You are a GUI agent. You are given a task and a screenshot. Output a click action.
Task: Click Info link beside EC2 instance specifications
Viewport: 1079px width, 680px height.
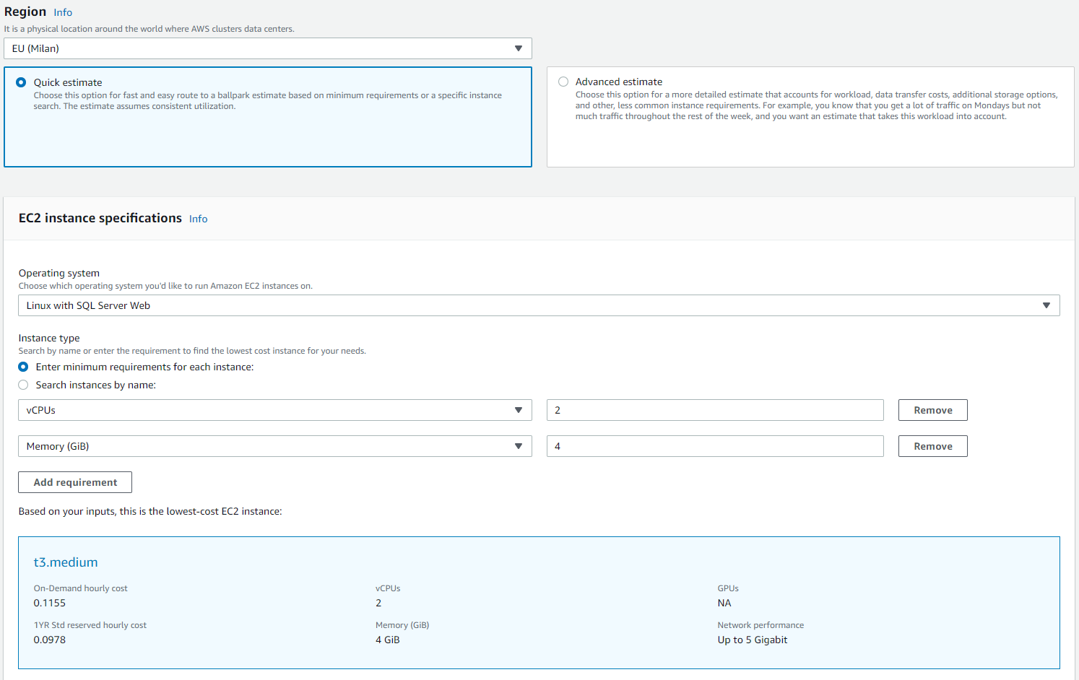(x=198, y=219)
